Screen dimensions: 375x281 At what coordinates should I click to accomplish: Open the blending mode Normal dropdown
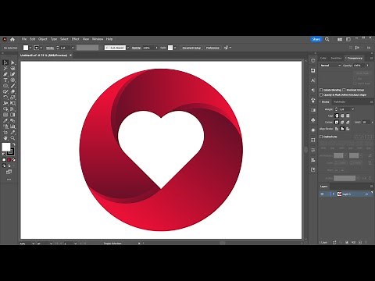tap(330, 66)
